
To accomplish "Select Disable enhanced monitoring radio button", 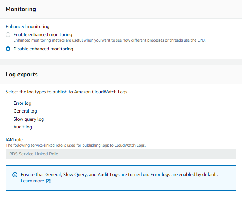I will (x=8, y=49).
